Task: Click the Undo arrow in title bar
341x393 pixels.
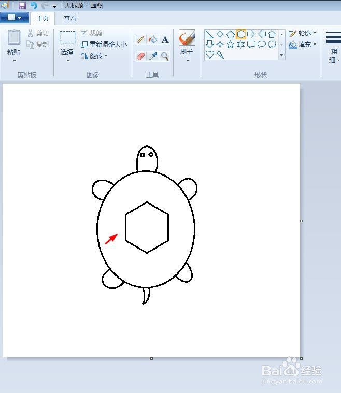Action: point(34,6)
